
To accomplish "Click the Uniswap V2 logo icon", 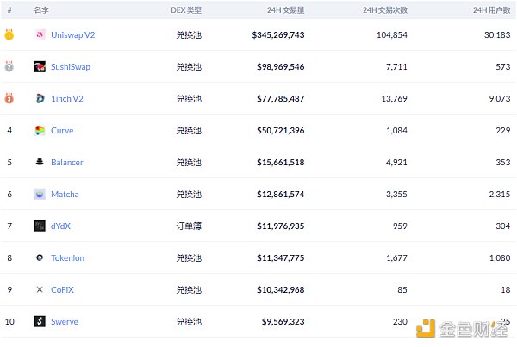I will (40, 34).
